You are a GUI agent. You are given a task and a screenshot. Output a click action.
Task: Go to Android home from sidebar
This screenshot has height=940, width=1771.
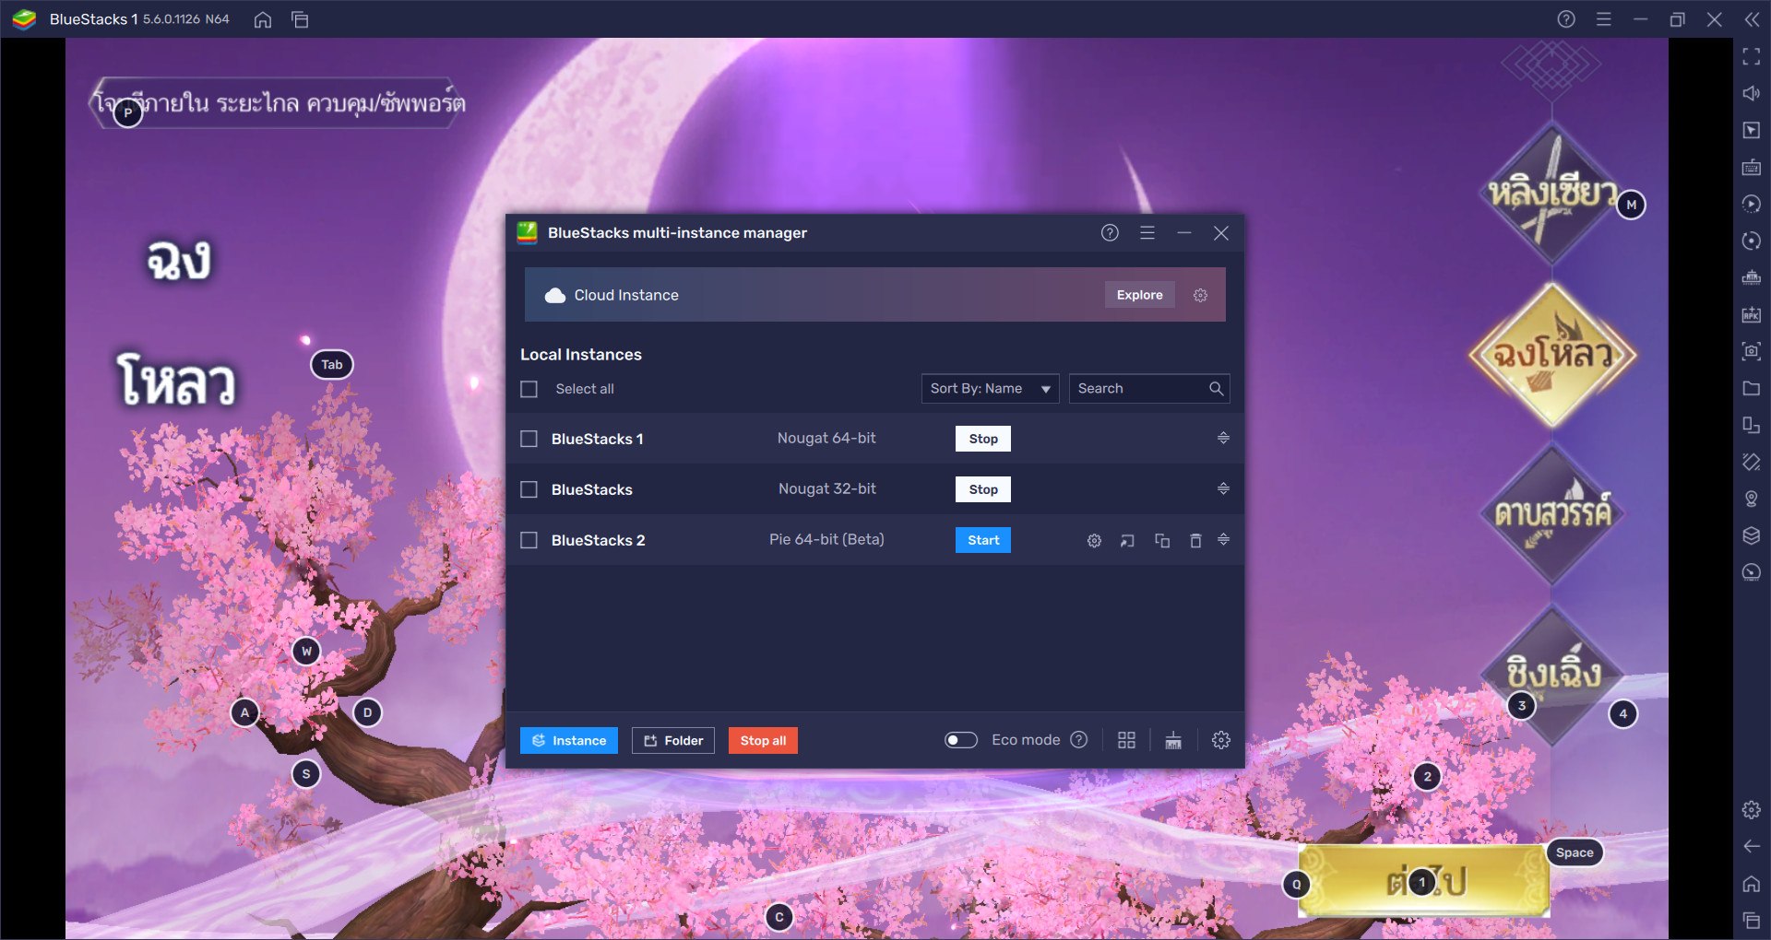point(1752,884)
